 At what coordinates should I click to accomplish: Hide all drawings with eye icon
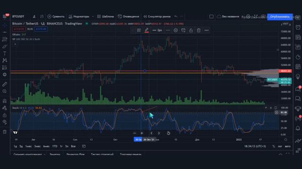5,122
